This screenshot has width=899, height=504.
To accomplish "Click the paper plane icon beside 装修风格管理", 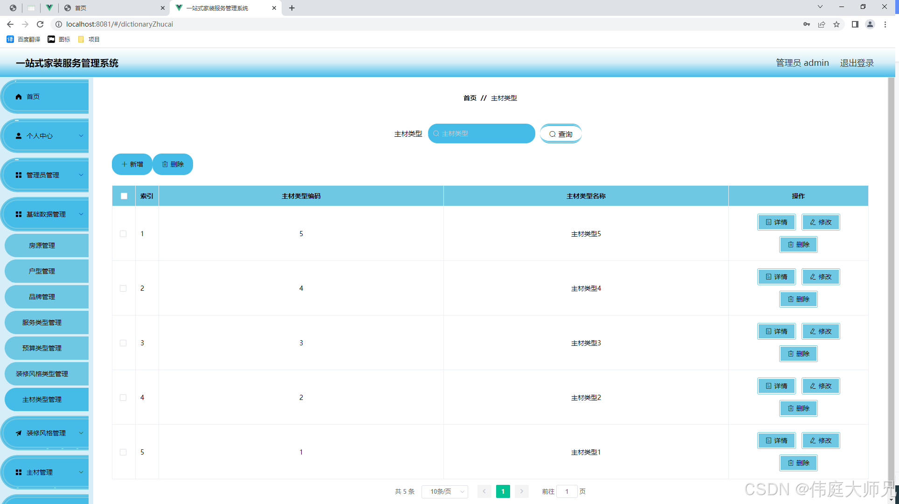I will tap(19, 433).
